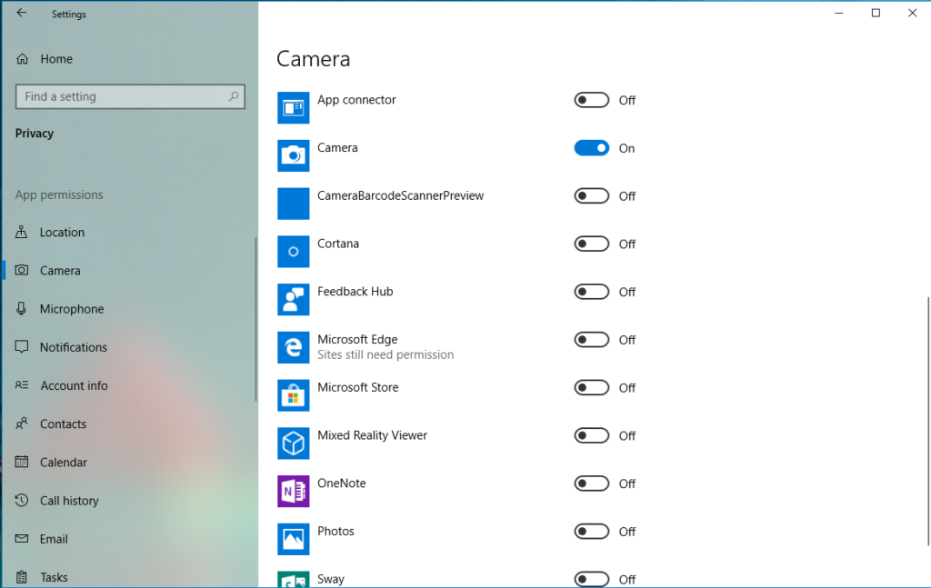Viewport: 931px width, 588px height.
Task: Turn off Camera access for Camera app
Action: 591,147
